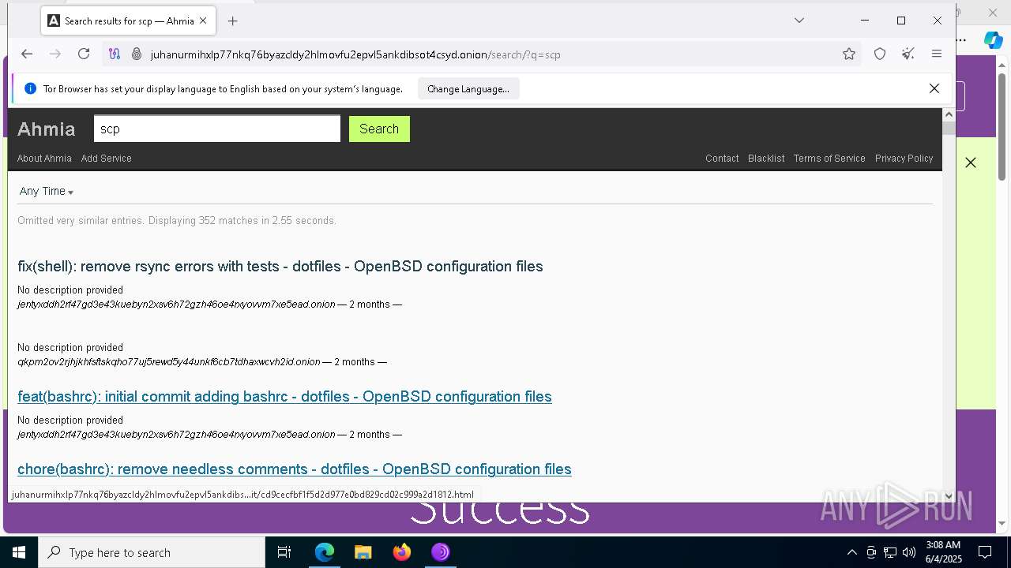Open the shield security level icon
1011x568 pixels.
(x=880, y=54)
